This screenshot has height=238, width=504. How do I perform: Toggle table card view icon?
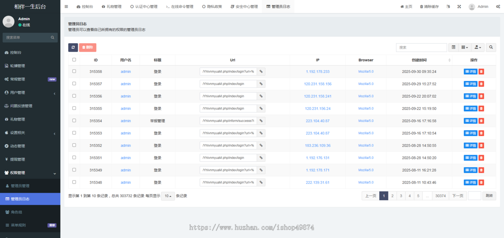pyautogui.click(x=453, y=47)
